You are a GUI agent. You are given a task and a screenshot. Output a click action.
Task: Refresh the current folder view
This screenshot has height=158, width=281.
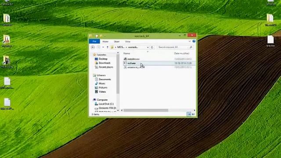(x=152, y=47)
